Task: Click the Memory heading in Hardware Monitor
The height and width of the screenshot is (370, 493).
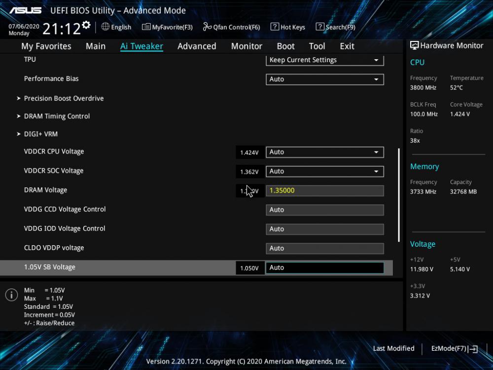Action: click(424, 166)
